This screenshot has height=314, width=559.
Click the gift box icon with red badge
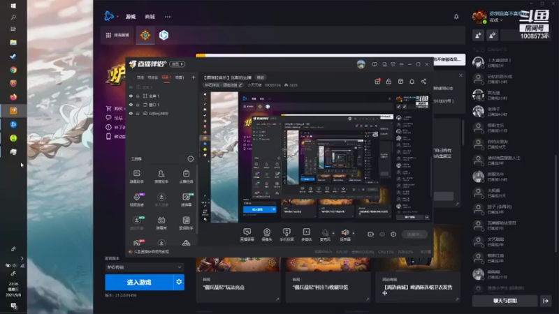[x=377, y=82]
